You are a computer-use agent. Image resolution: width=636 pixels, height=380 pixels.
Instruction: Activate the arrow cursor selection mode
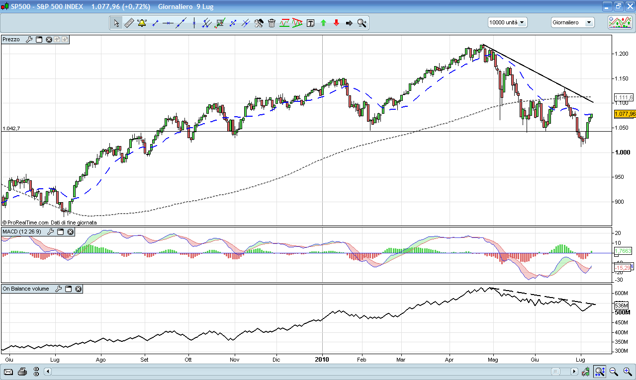tap(116, 23)
